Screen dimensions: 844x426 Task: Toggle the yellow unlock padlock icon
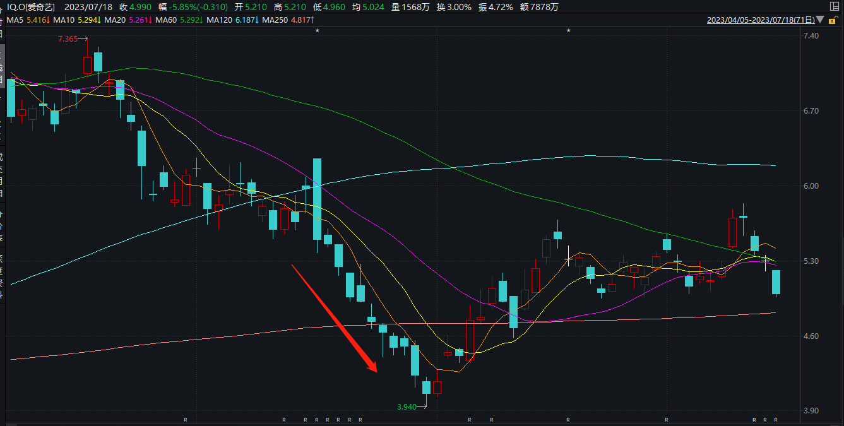(x=833, y=20)
